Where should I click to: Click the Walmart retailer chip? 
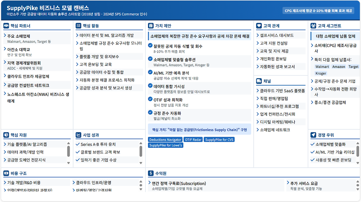(322, 67)
